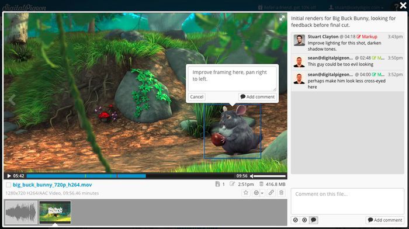Close the preview with the X icon
This screenshot has width=409, height=229.
click(x=403, y=5)
